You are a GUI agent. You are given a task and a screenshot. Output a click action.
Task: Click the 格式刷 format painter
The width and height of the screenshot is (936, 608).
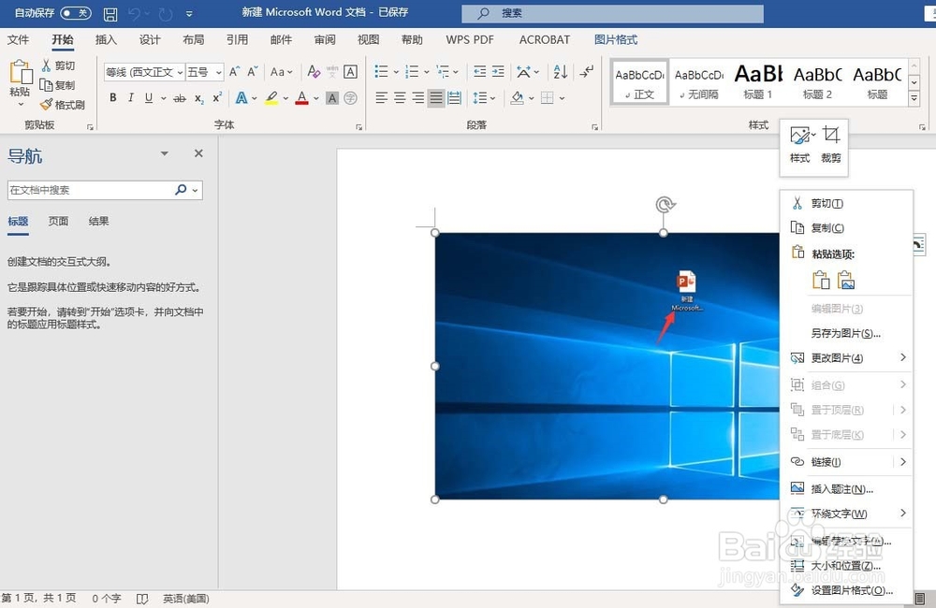click(63, 105)
